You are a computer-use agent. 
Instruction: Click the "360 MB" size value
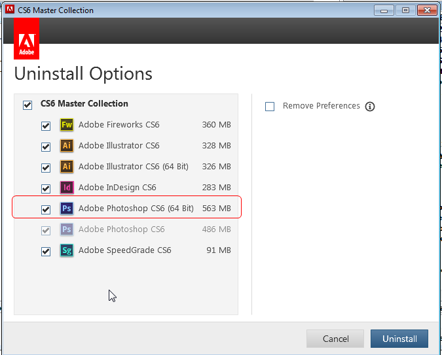coord(217,124)
